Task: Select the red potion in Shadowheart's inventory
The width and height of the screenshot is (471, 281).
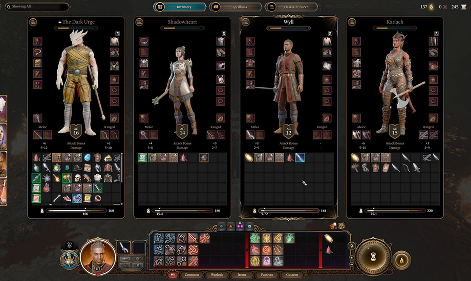Action: click(x=183, y=158)
